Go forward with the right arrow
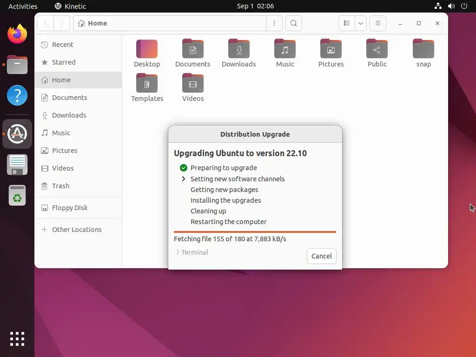 coord(62,23)
